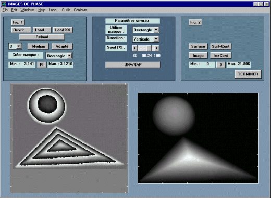Open the filter size dropdown showing 3

(x=19, y=46)
